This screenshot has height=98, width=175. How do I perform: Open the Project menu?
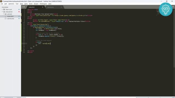[x=36, y=4]
